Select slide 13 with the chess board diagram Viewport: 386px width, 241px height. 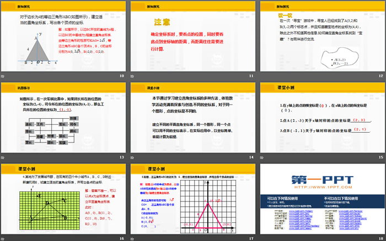(63, 118)
